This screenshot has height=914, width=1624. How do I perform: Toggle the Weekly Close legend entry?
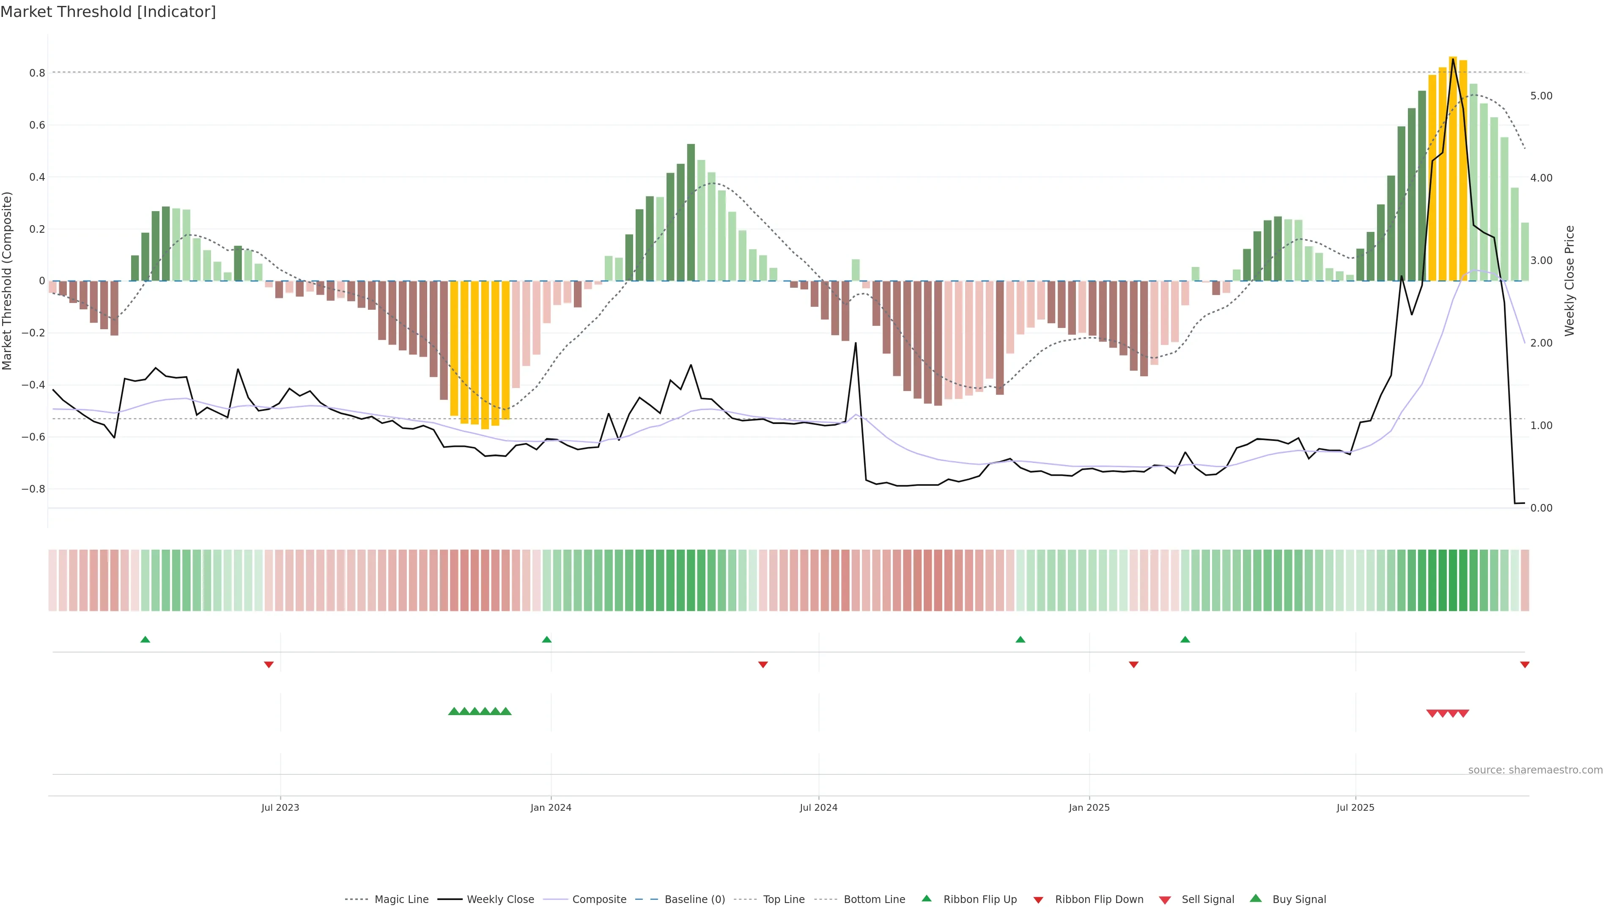tap(500, 900)
